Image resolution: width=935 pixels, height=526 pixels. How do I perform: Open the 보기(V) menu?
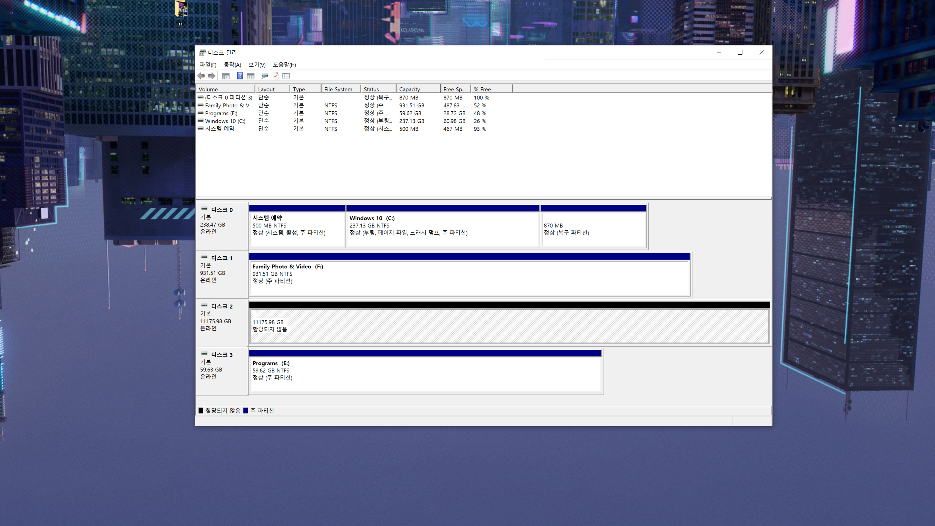[257, 65]
